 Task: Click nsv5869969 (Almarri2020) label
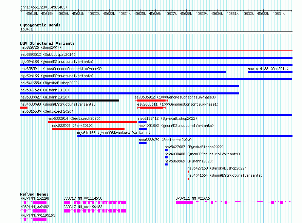(x=189, y=161)
